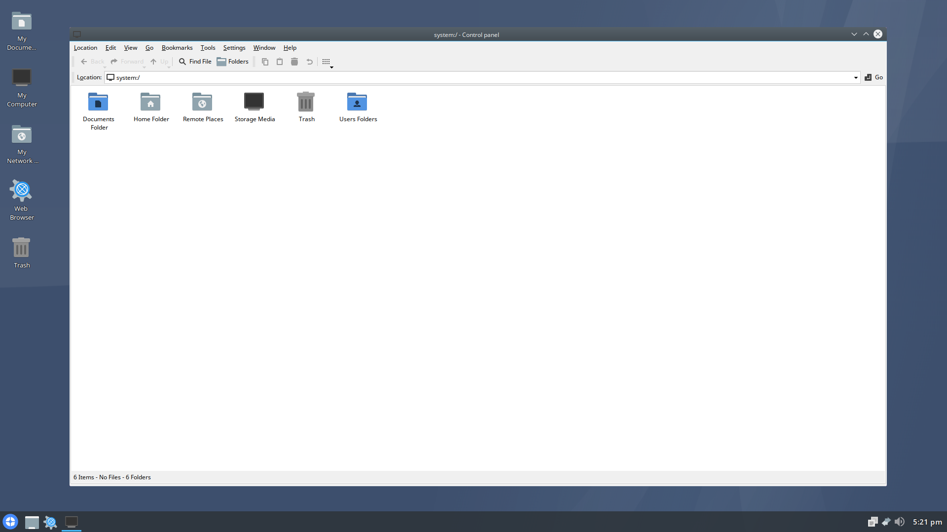This screenshot has height=532, width=947.
Task: Open the Tools menu
Action: click(208, 48)
